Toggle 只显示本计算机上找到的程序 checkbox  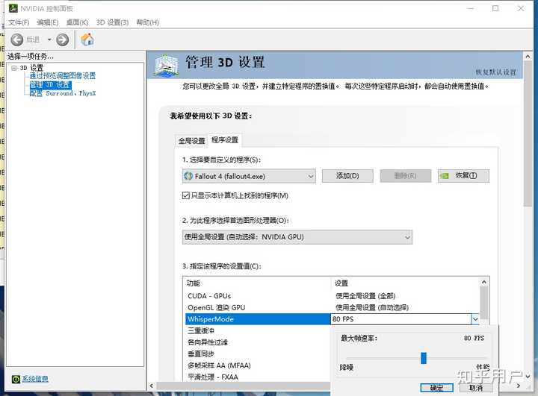tap(185, 195)
